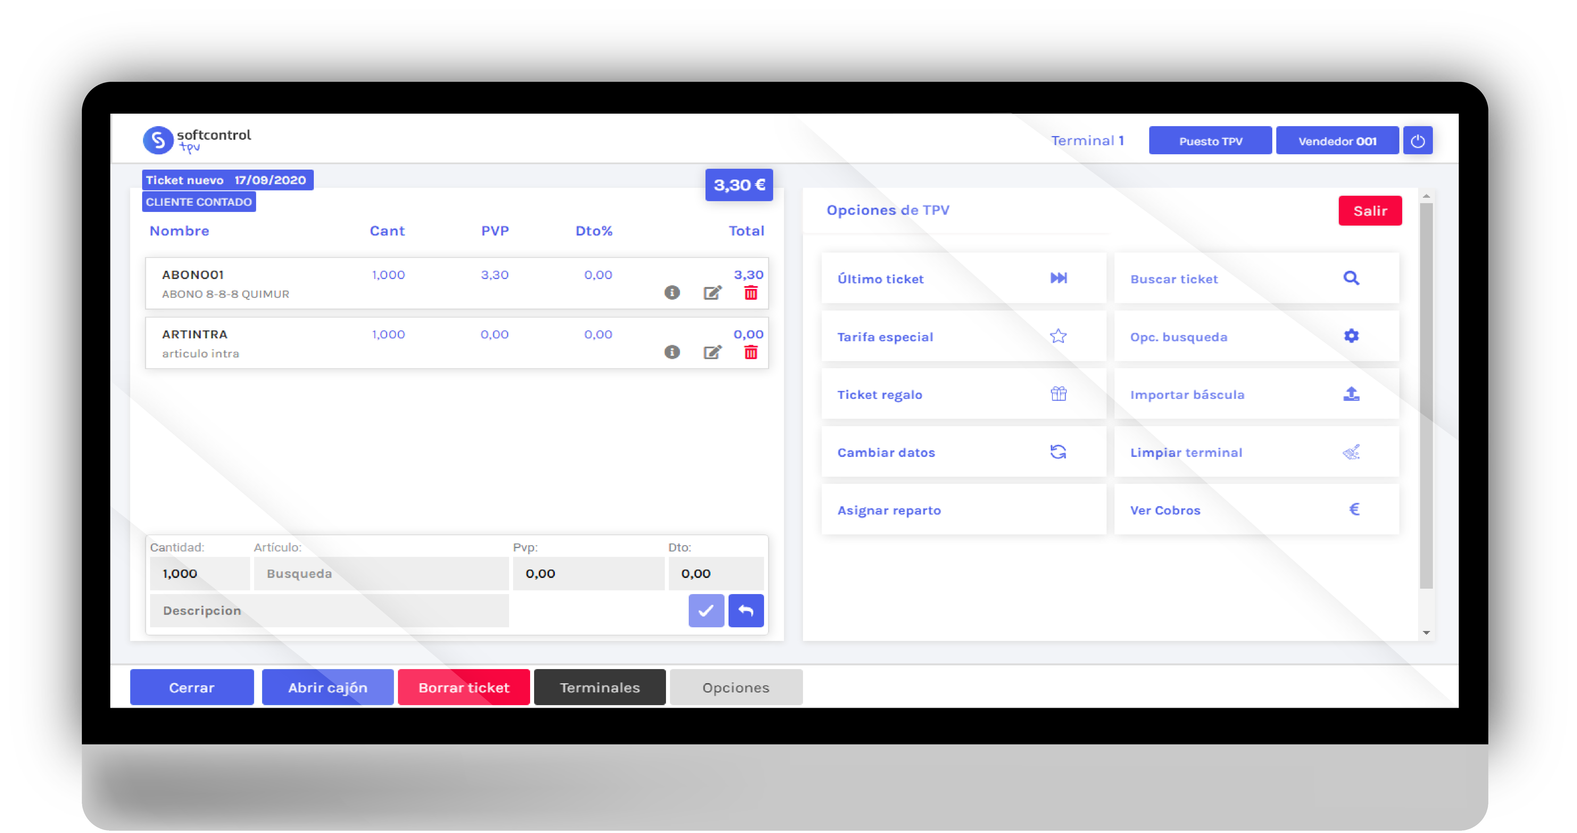Viewport: 1577px width, 833px height.
Task: Open info for ARTINTRA line
Action: (672, 352)
